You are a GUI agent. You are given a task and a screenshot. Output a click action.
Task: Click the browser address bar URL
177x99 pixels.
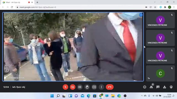pyautogui.click(x=38, y=7)
